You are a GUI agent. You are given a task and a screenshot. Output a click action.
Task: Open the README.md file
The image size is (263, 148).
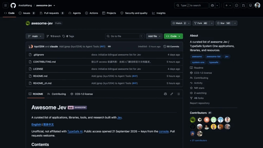[40, 76]
